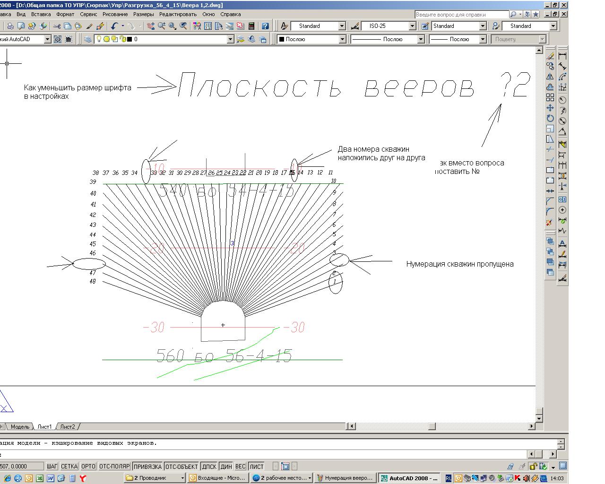Image resolution: width=605 pixels, height=484 pixels.
Task: Select the Trim tool
Action: click(550, 149)
